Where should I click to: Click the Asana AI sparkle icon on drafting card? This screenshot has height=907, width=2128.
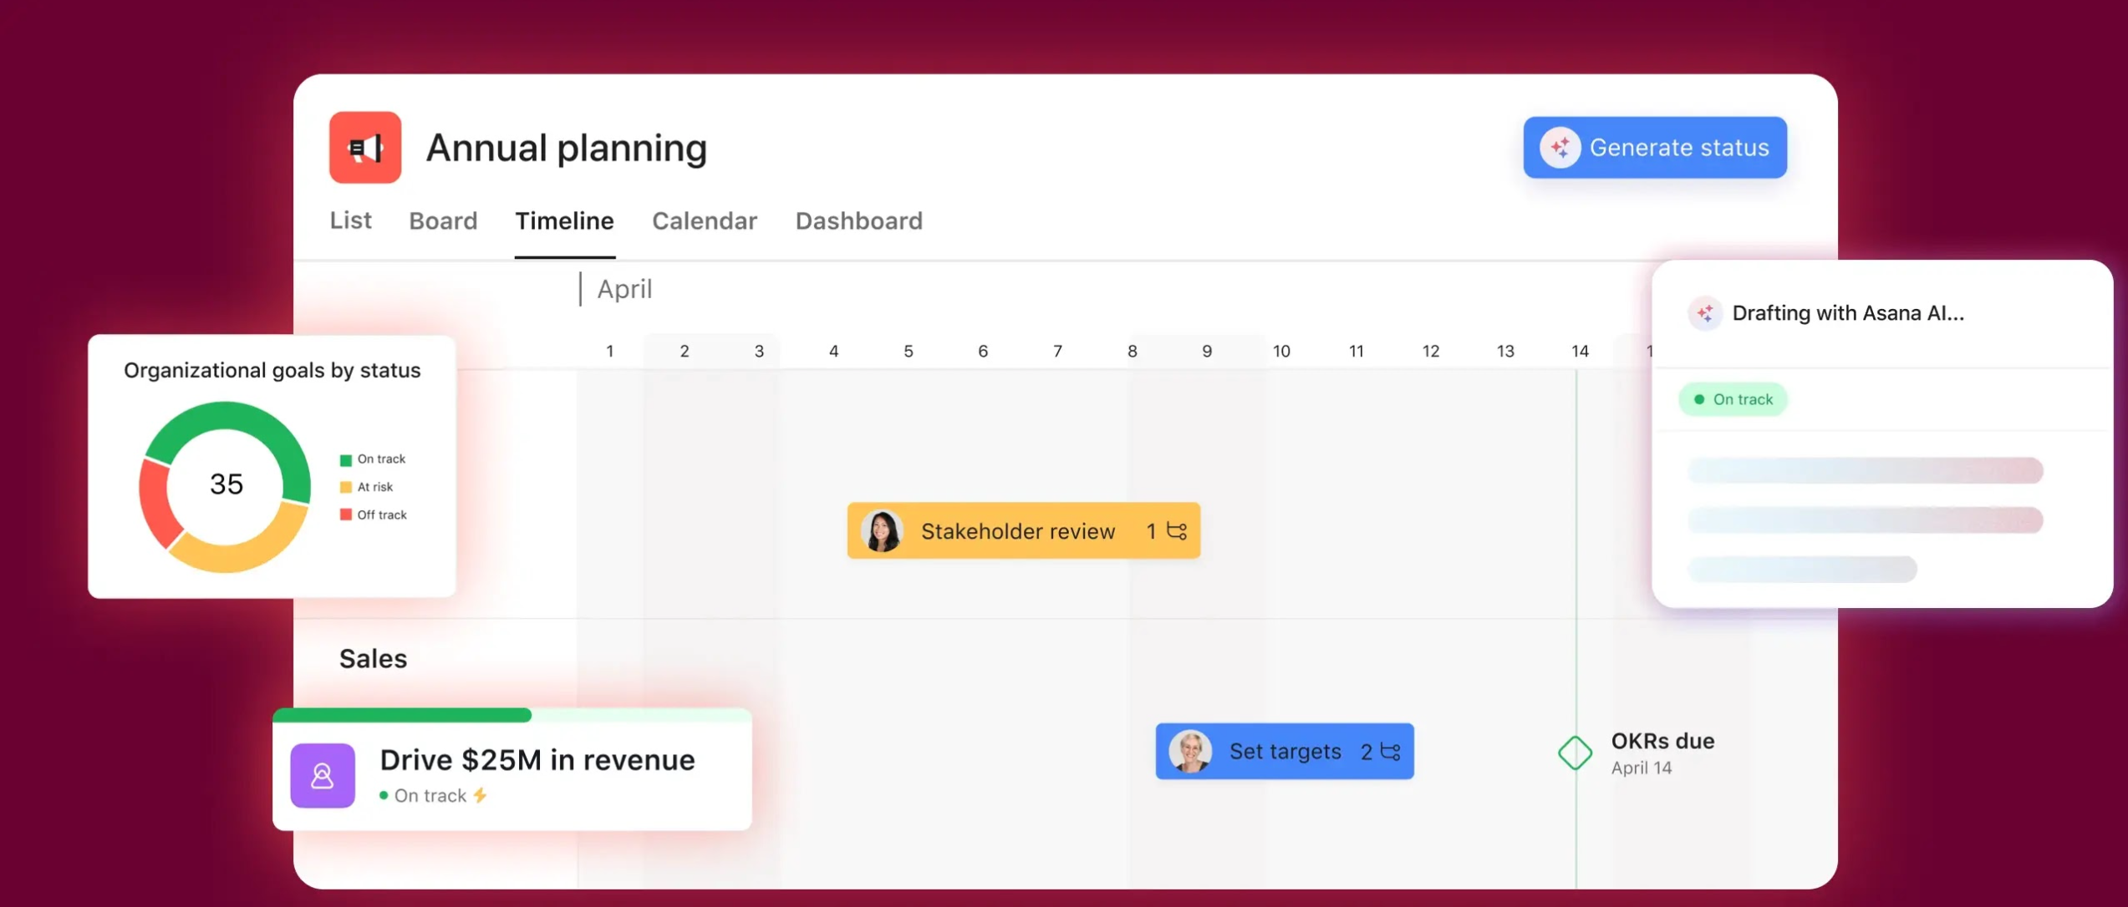pyautogui.click(x=1705, y=313)
